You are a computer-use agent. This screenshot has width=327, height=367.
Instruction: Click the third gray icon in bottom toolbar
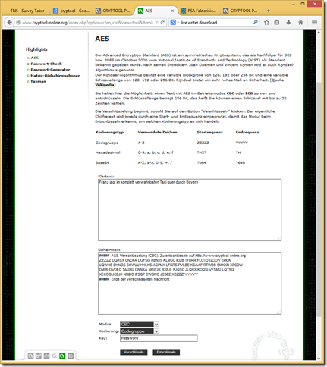tap(46, 356)
